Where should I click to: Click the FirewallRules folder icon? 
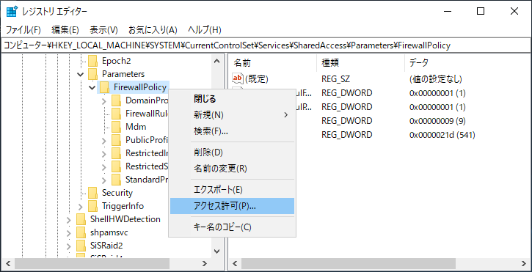[116, 114]
